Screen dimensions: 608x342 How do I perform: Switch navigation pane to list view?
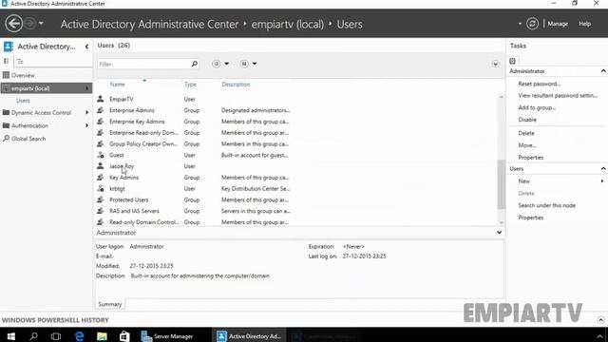point(7,61)
